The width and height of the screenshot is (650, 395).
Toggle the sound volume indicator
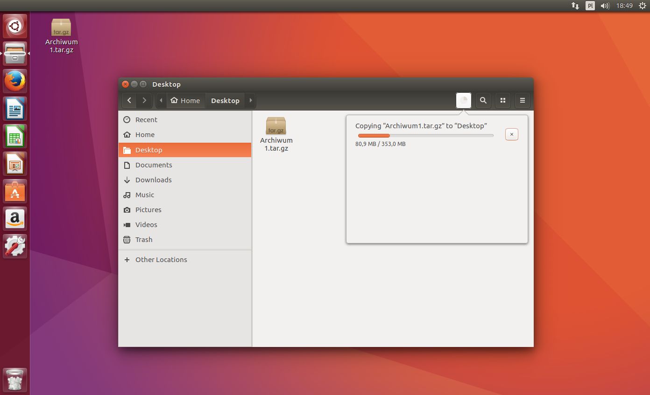pyautogui.click(x=605, y=6)
